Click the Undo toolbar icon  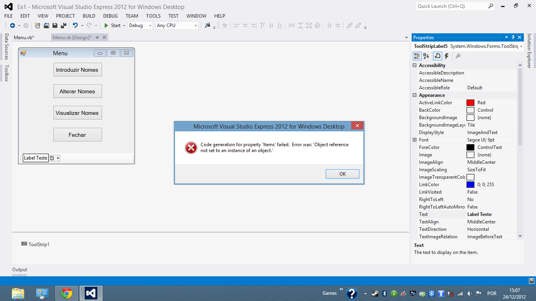pyautogui.click(x=75, y=25)
